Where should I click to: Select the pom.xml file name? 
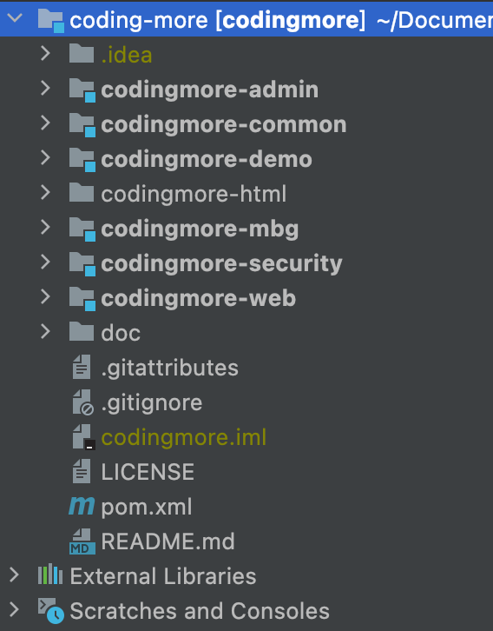147,507
